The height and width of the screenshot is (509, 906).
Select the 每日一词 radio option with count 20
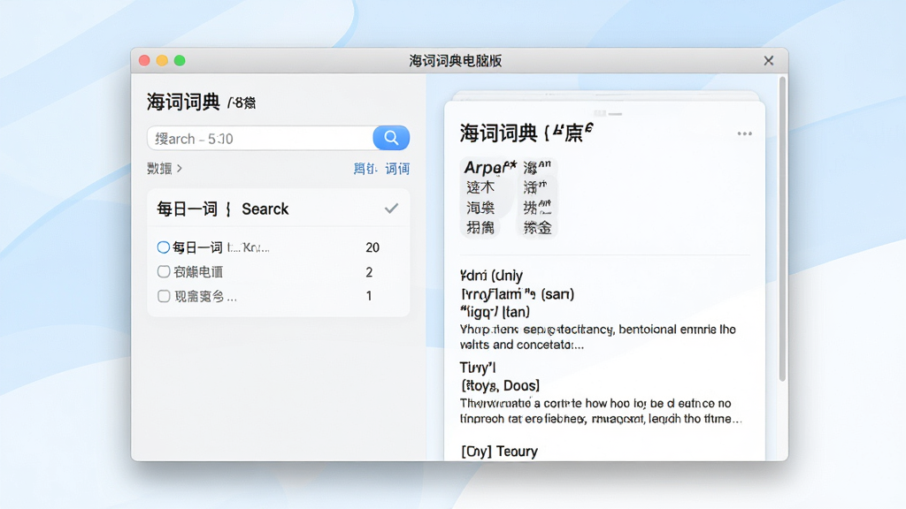[164, 247]
